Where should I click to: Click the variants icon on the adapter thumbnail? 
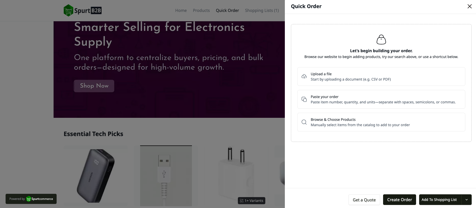click(242, 201)
